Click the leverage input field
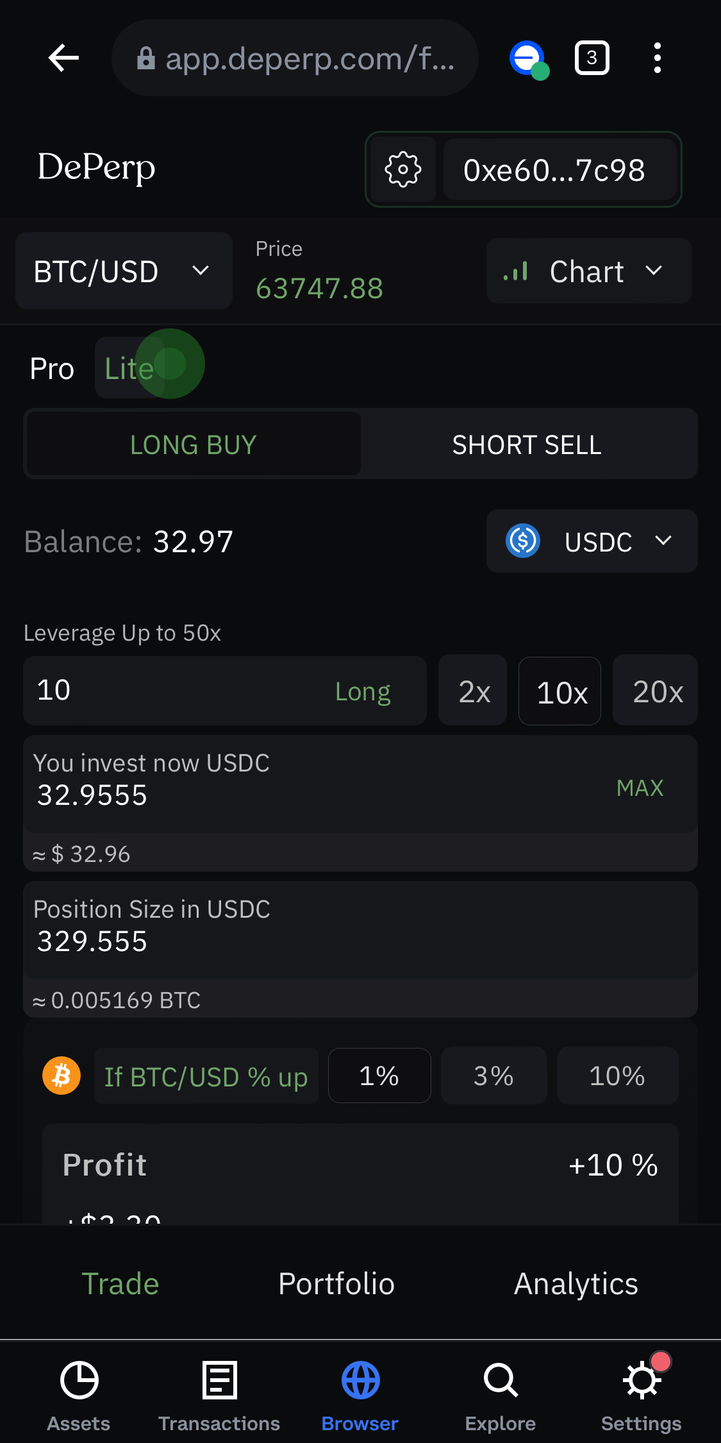Screen dimensions: 721x1443 click(225, 691)
